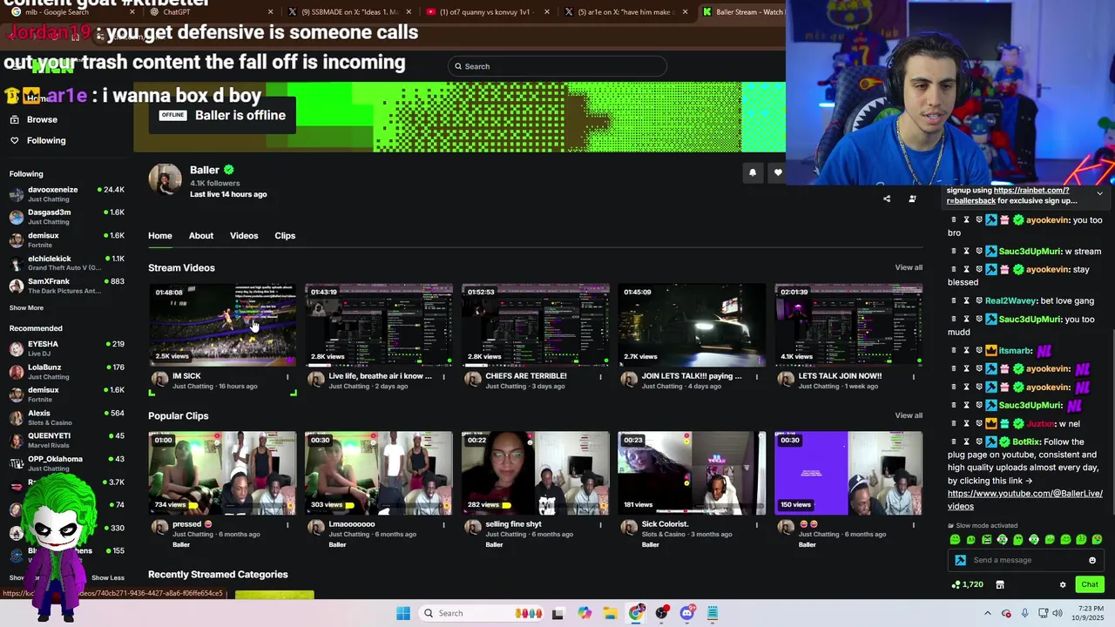Image resolution: width=1115 pixels, height=627 pixels.
Task: Click the 1,720 channel points counter
Action: click(968, 584)
